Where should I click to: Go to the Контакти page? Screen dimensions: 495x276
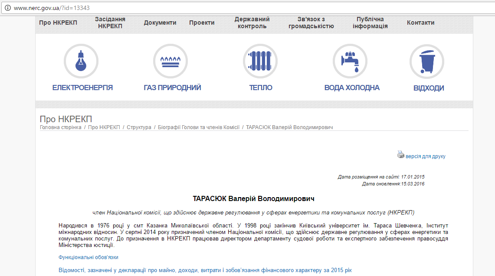[420, 23]
